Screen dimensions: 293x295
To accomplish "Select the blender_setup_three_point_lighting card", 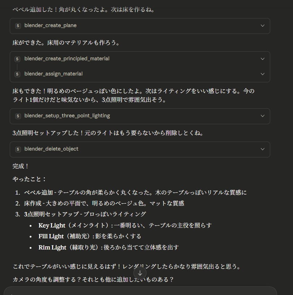I will [140, 116].
